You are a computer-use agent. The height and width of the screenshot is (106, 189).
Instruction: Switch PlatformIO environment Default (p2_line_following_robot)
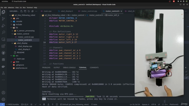74,105
